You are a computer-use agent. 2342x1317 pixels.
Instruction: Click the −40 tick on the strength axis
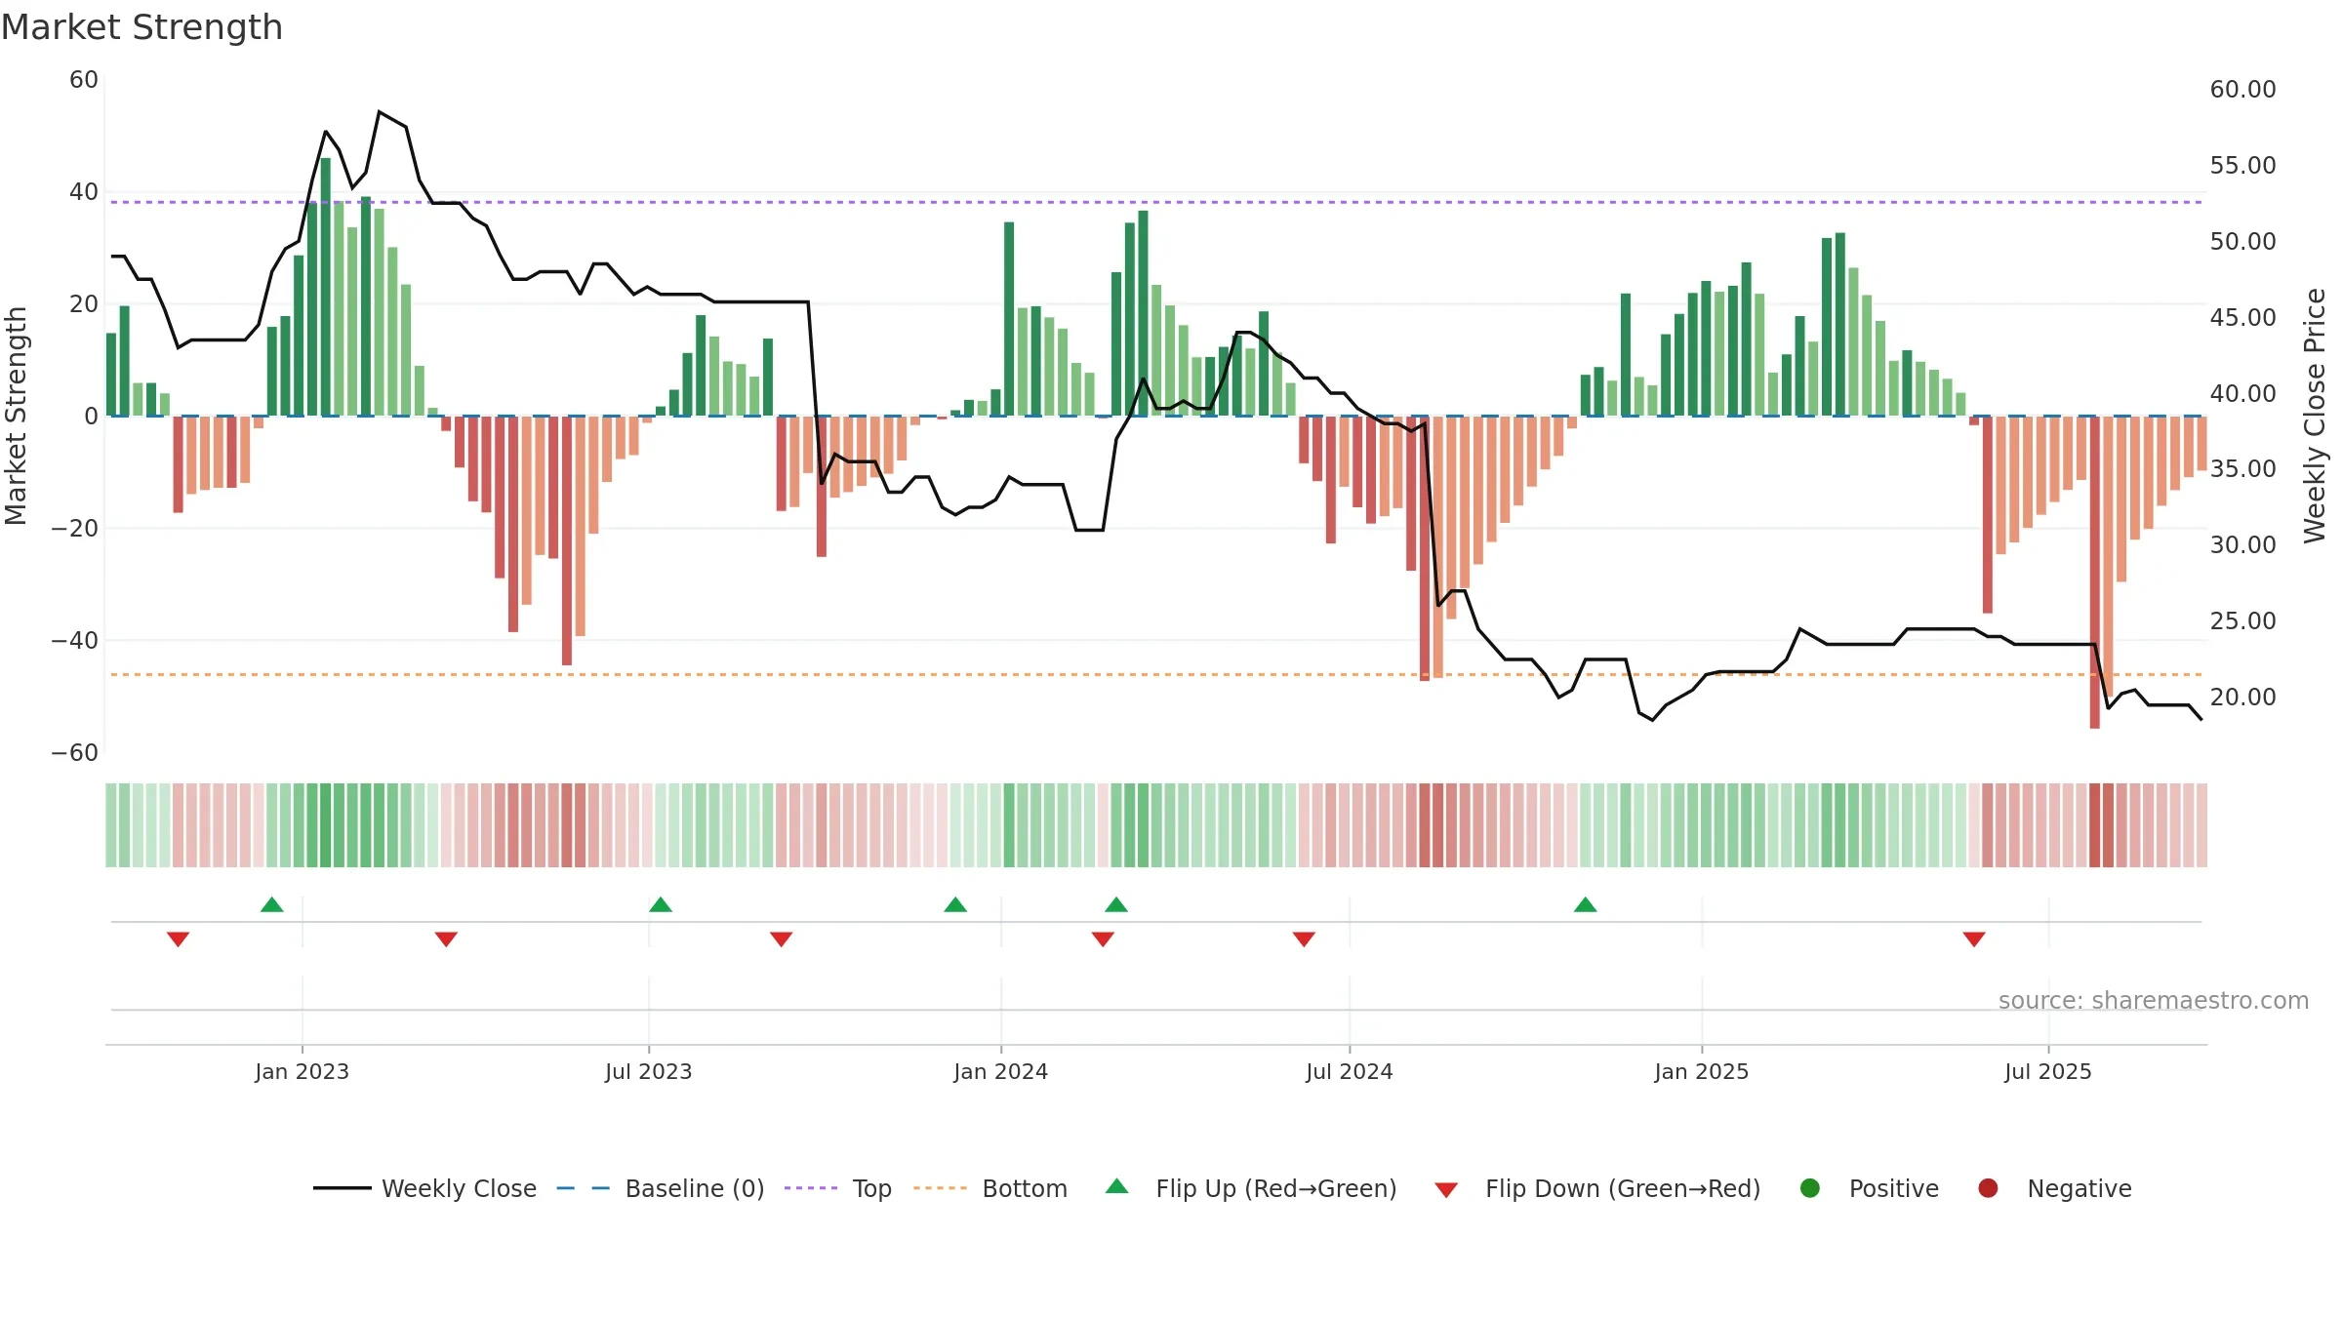pos(75,641)
